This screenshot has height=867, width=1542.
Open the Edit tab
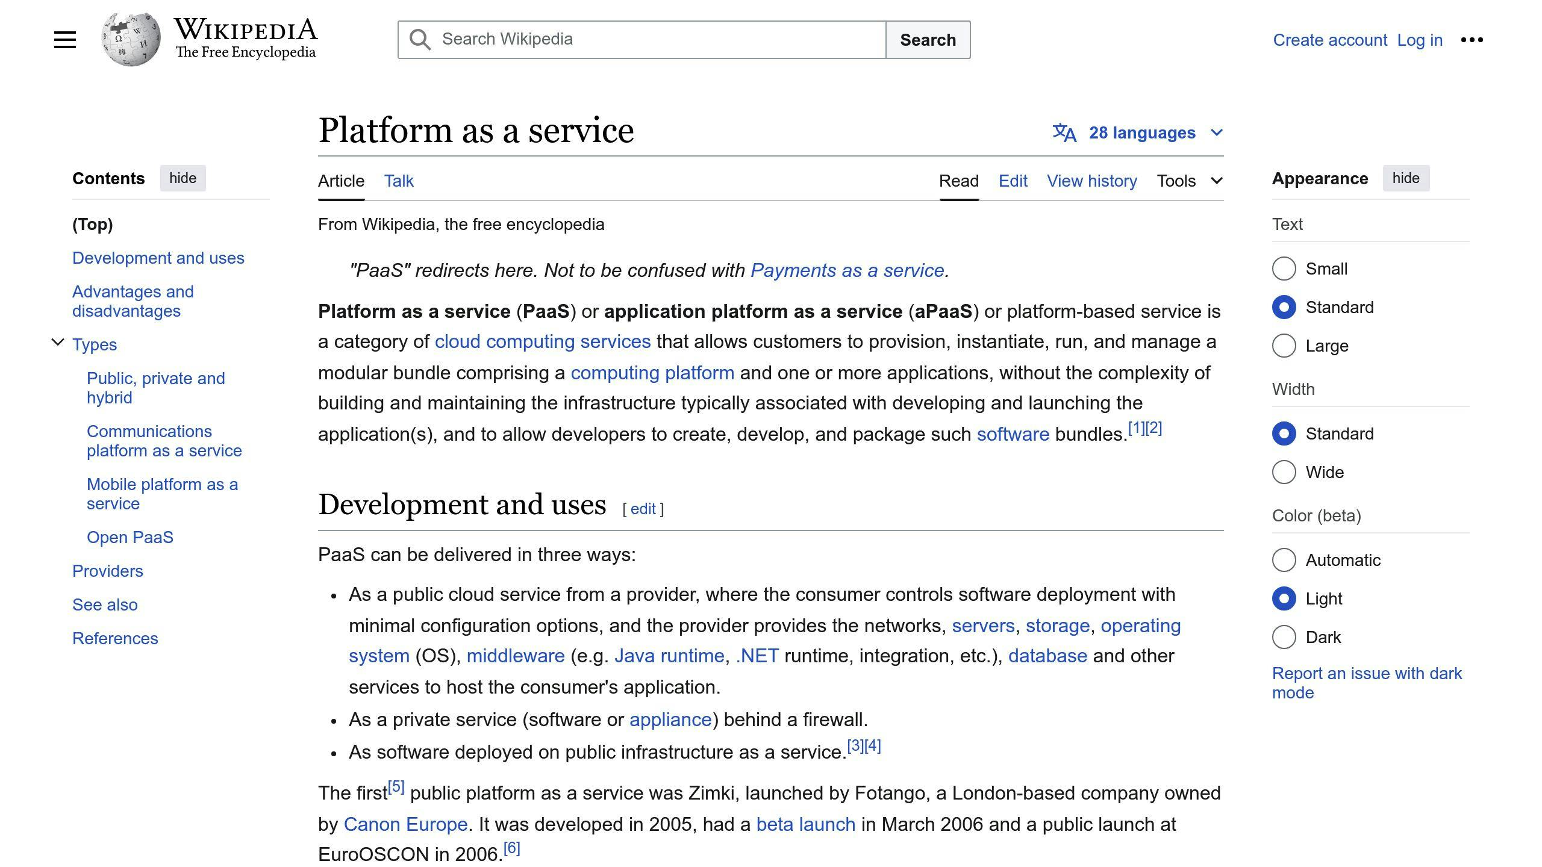(1013, 181)
